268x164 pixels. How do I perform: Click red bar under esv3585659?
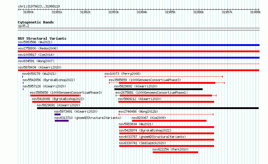coord(167,83)
